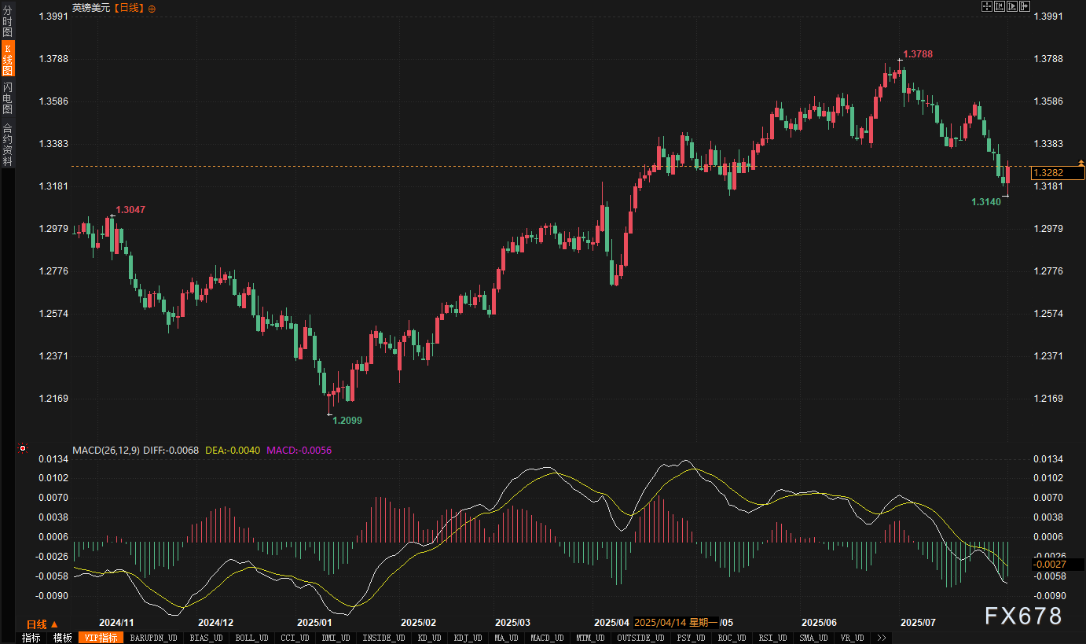Click the exit-arrow icon at top right
The height and width of the screenshot is (644, 1086).
[1024, 6]
